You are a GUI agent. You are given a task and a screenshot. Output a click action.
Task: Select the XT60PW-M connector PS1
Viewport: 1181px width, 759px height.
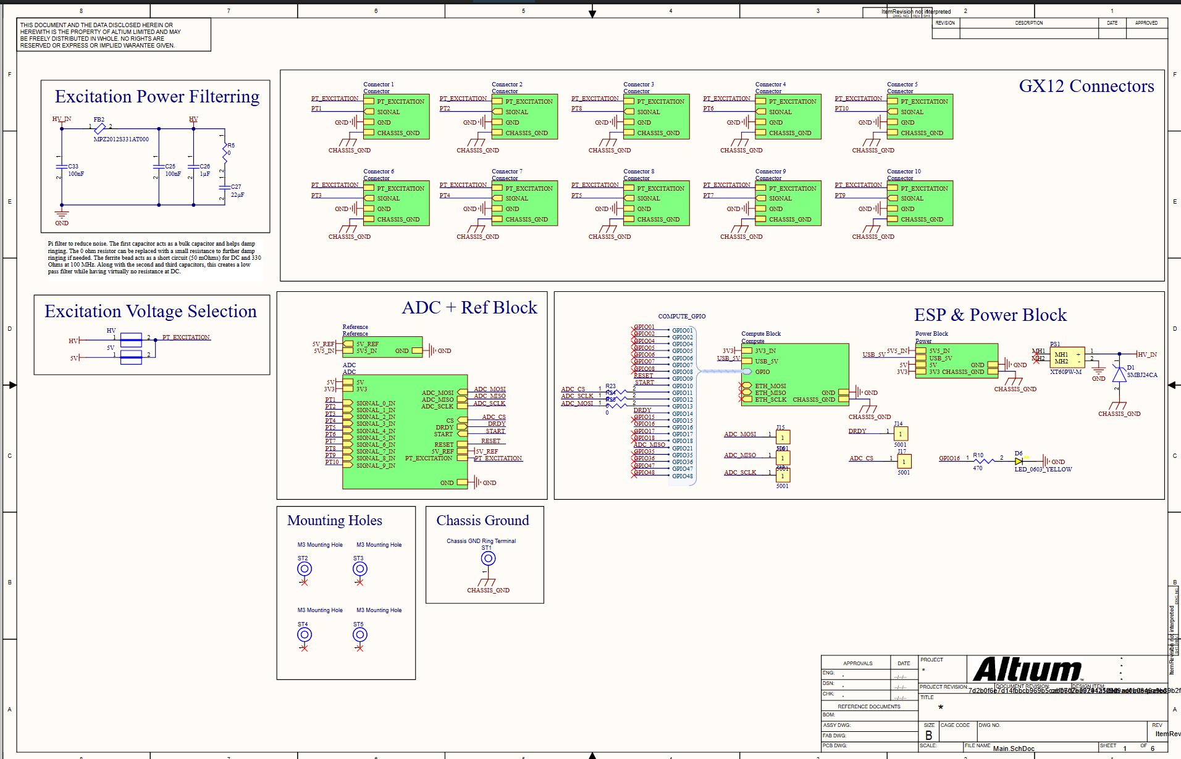pyautogui.click(x=1067, y=358)
